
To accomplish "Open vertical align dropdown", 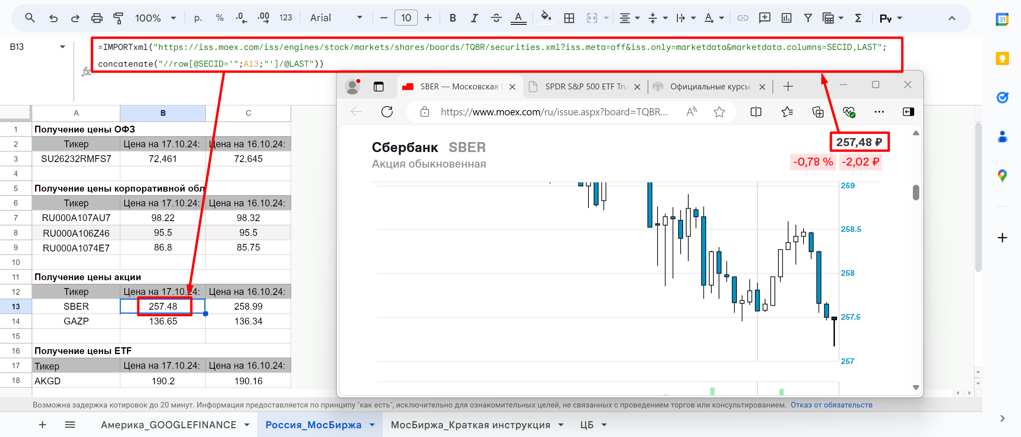I will pos(658,18).
